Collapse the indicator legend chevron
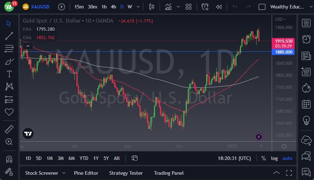 tap(28, 46)
